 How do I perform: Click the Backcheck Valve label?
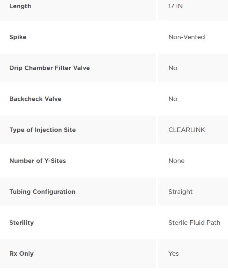coord(35,99)
